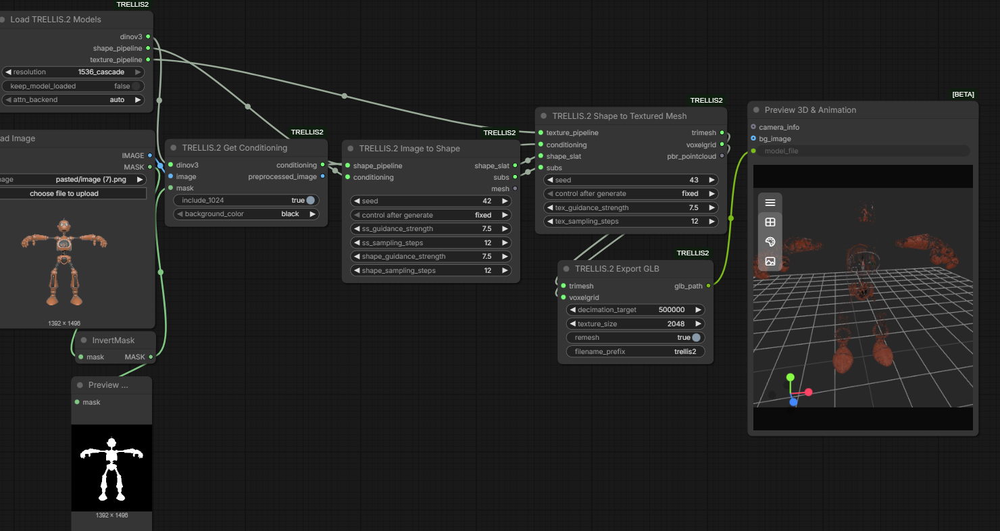This screenshot has height=531, width=1000.
Task: Collapse the Preview 3D & Animation node dot
Action: click(x=756, y=110)
